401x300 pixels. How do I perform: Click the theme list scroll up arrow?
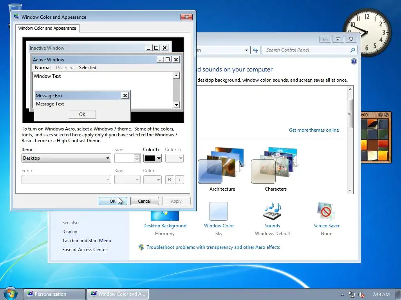point(350,89)
